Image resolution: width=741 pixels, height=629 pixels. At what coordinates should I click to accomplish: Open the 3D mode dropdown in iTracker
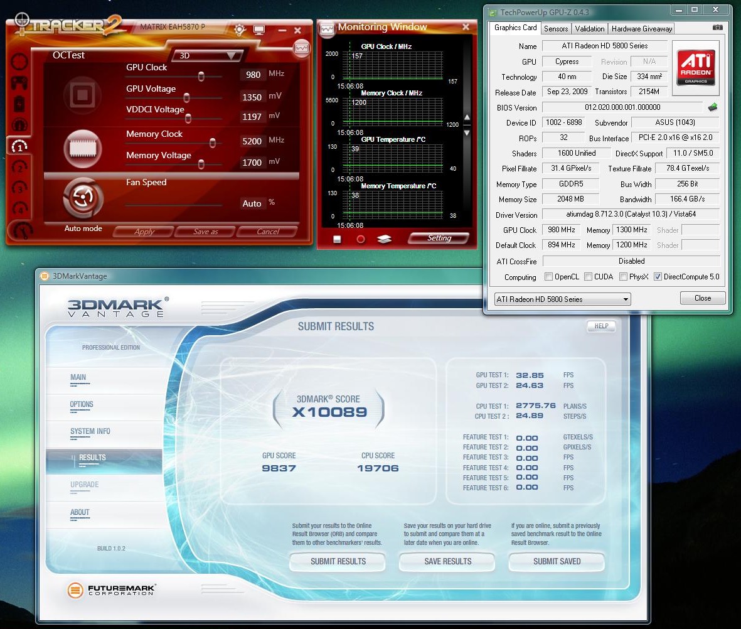tap(207, 55)
